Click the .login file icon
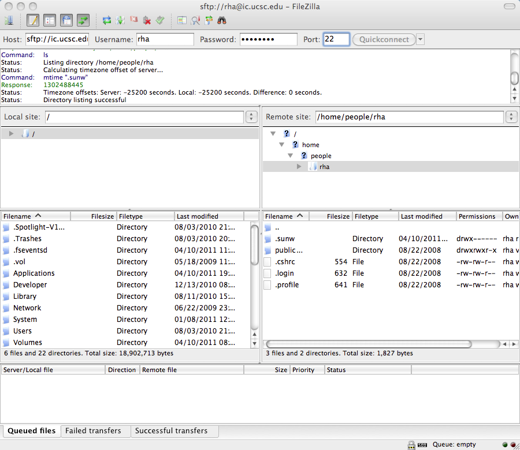 [x=268, y=273]
